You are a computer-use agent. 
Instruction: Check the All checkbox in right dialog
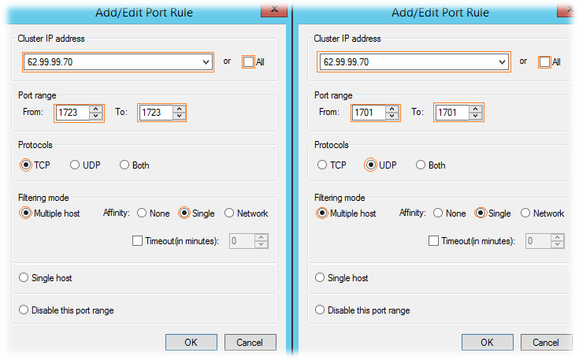[x=544, y=61]
